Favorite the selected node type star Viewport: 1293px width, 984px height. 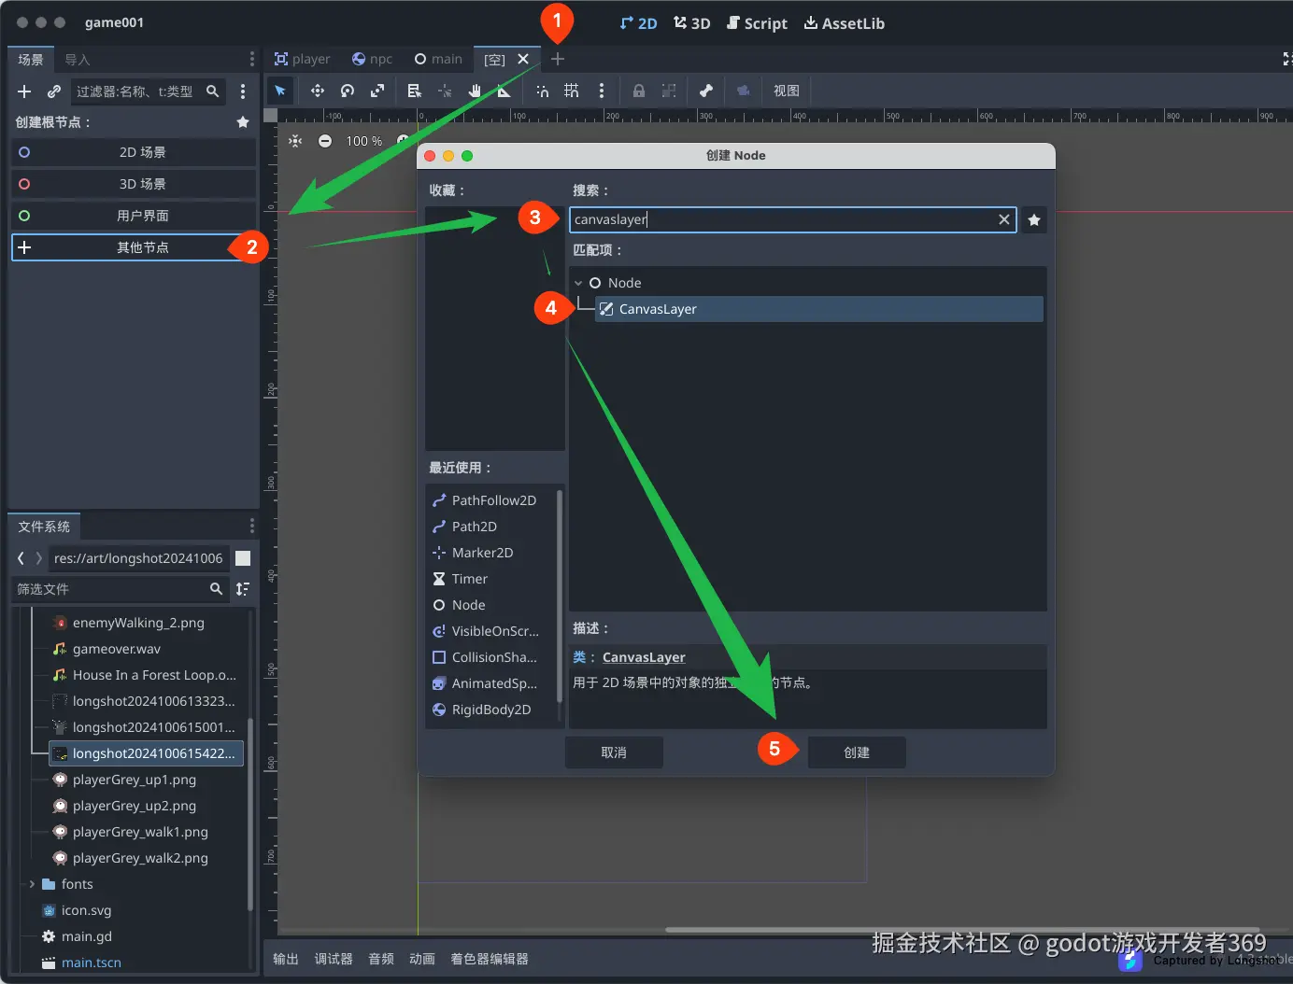coord(1034,220)
